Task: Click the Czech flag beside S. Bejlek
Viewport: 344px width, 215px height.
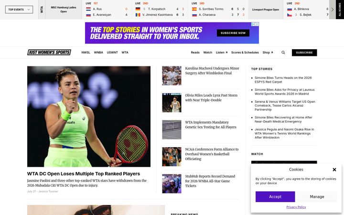Action: tap(290, 15)
